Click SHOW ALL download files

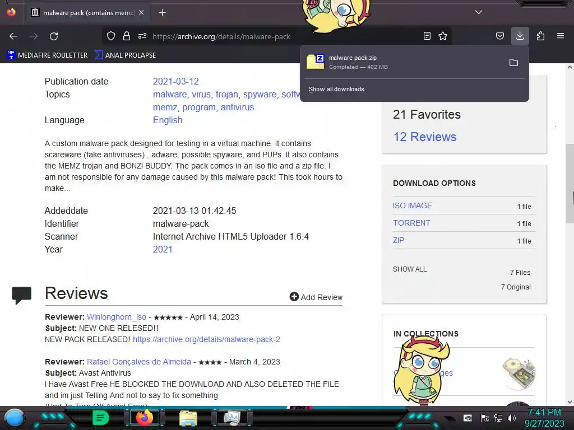410,269
